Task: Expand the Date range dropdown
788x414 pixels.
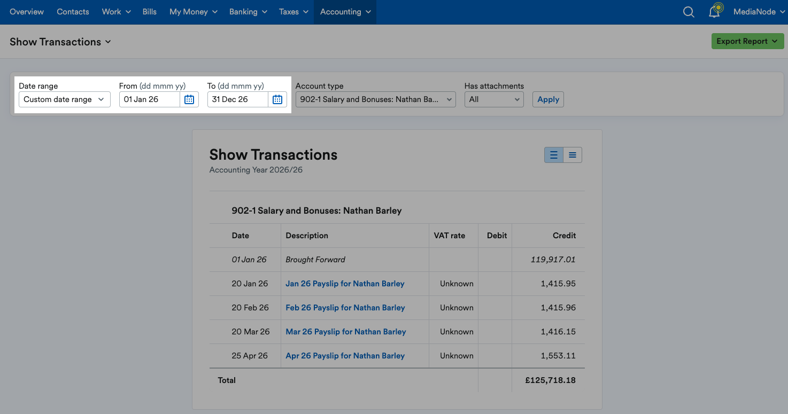Action: 64,99
